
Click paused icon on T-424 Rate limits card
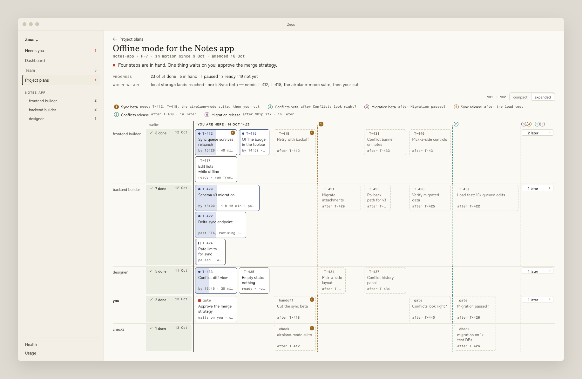(x=199, y=243)
